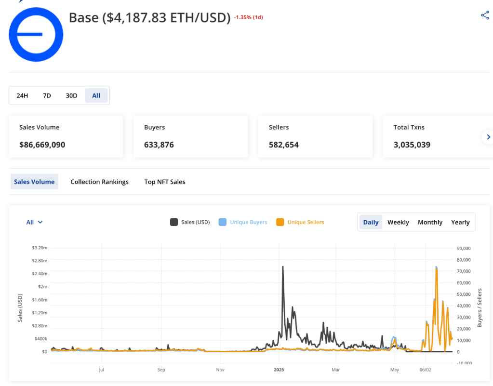493x386 pixels.
Task: Click the Sales Volume stat card
Action: point(66,136)
